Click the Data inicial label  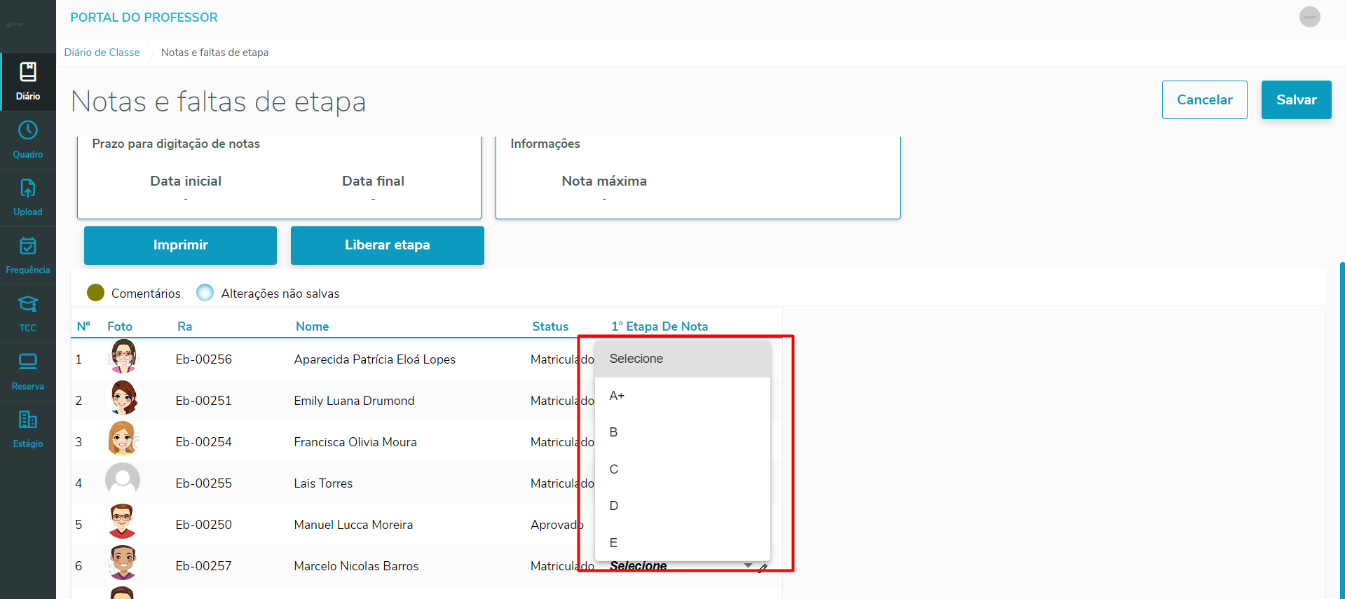pyautogui.click(x=186, y=181)
